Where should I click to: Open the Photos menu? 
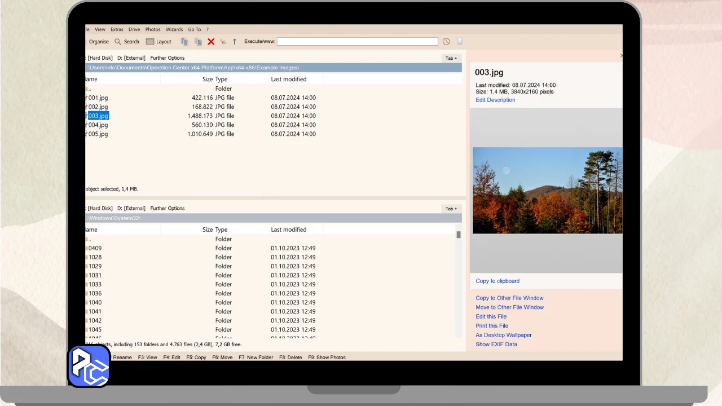pyautogui.click(x=153, y=29)
